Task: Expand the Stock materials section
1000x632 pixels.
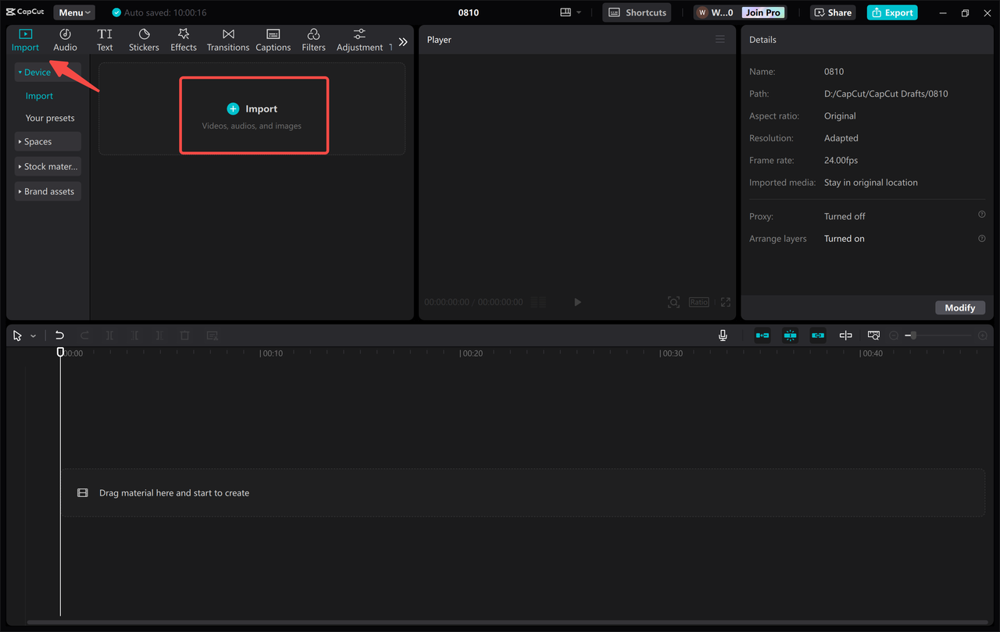Action: 48,166
